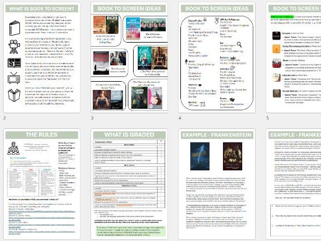Select the movie camera on tripod icon
The width and height of the screenshot is (321, 241).
tap(14, 47)
